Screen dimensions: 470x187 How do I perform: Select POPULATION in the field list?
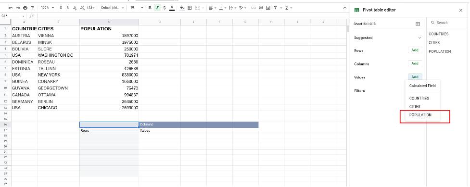click(440, 51)
